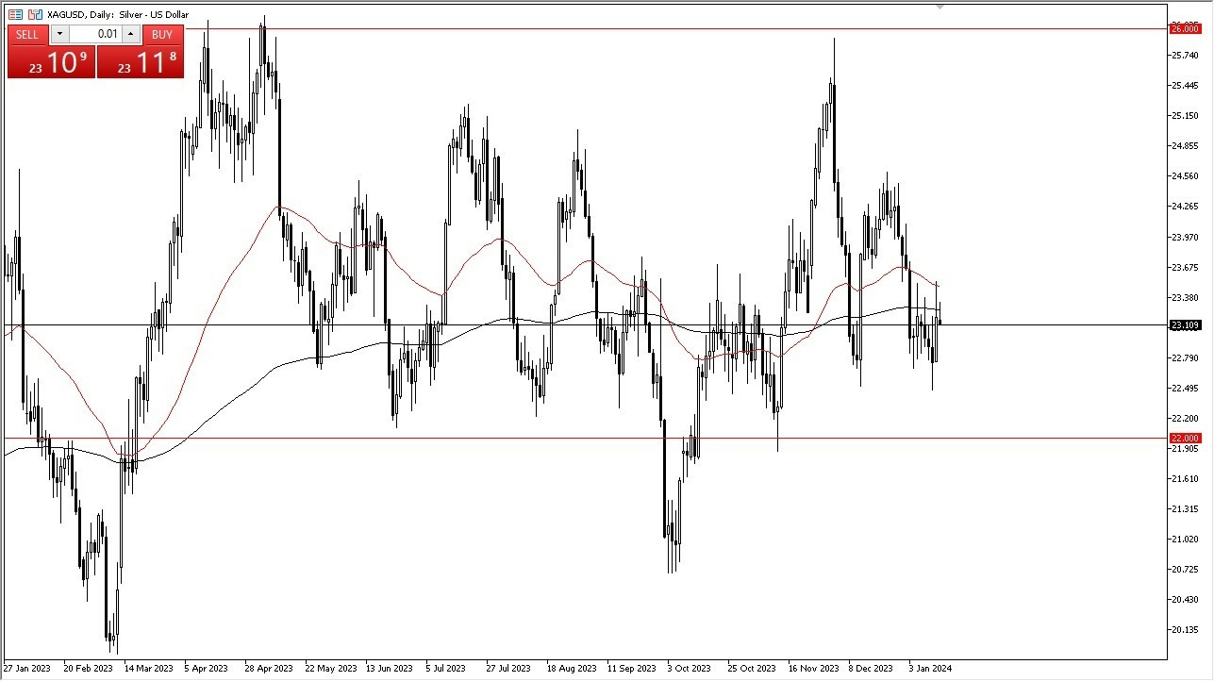1214x681 pixels.
Task: Open the Depth of Market icon
Action: click(15, 14)
